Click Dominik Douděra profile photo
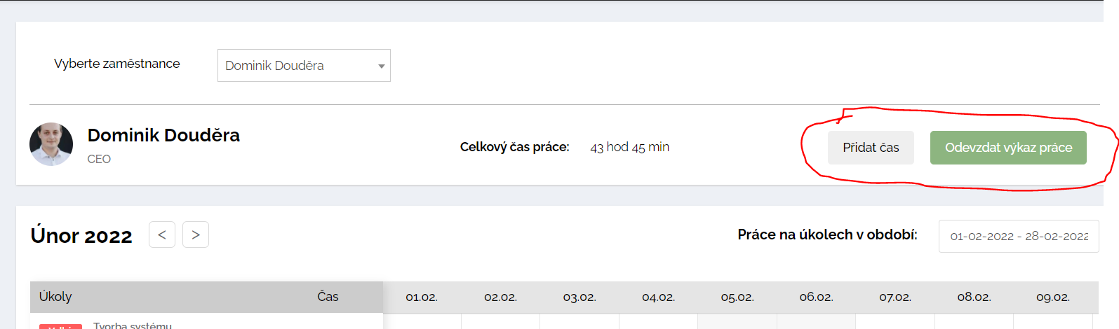 point(51,144)
